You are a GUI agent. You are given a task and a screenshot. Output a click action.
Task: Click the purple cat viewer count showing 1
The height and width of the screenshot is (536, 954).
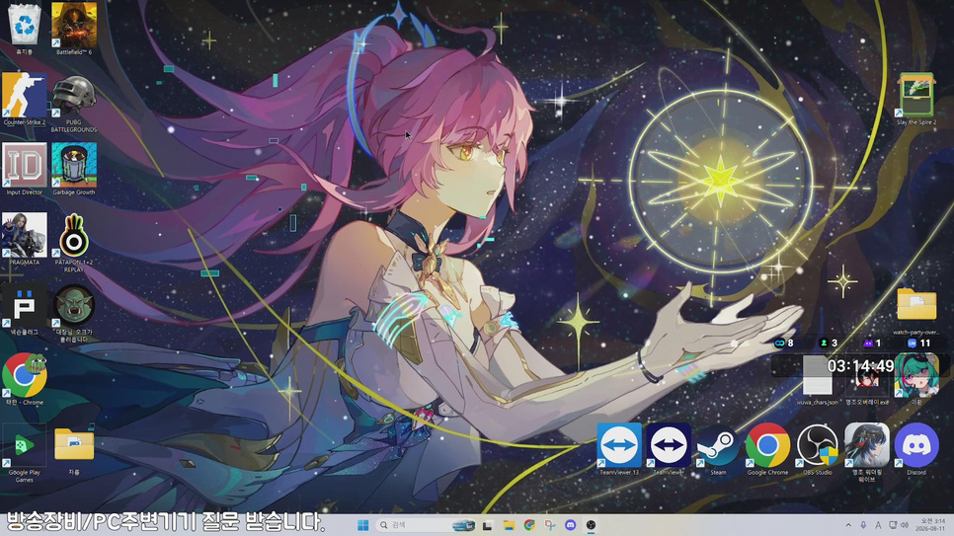[x=872, y=344]
